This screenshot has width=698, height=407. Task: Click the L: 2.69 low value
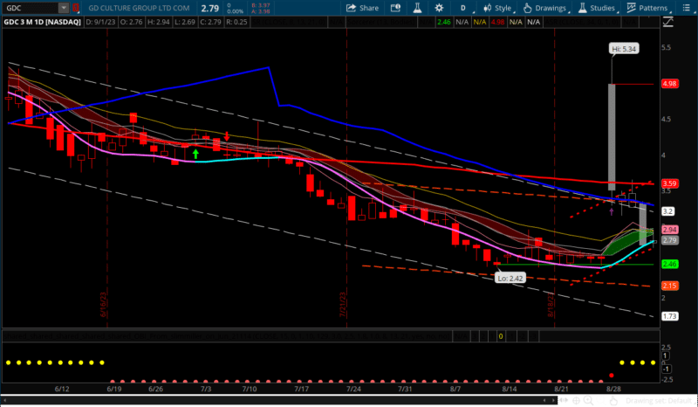tap(184, 21)
